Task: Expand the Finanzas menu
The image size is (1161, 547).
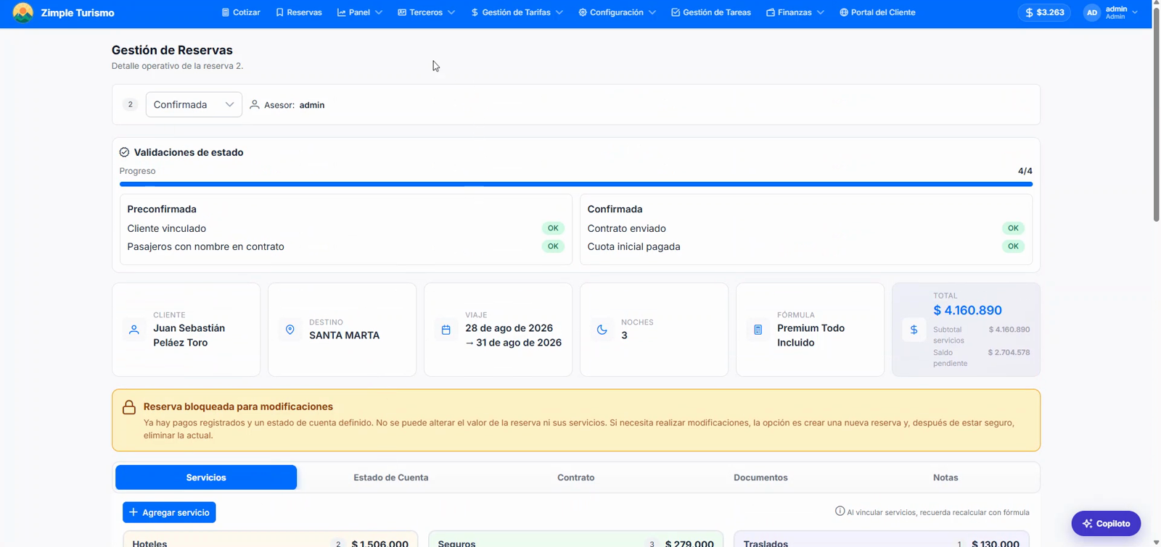Action: click(795, 12)
